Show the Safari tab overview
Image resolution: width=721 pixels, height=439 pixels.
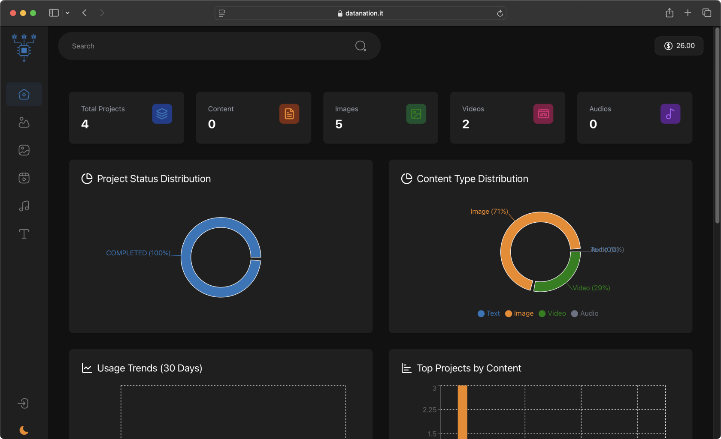(x=707, y=13)
